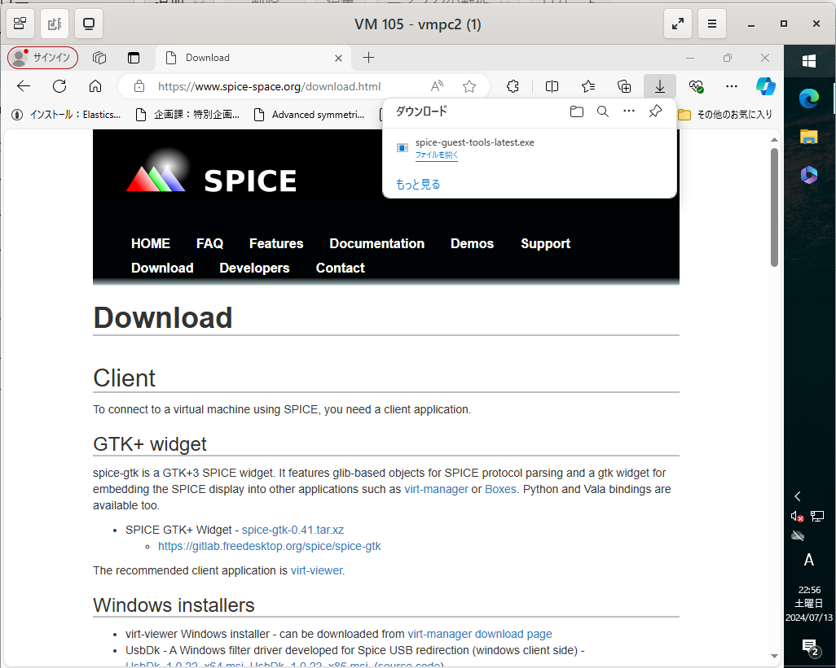Viewport: 836px width, 668px height.
Task: Open spice-guest-tools via ファイルを開く link
Action: [437, 155]
